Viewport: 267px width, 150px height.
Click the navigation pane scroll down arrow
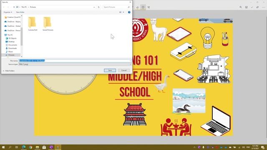pos(22,57)
